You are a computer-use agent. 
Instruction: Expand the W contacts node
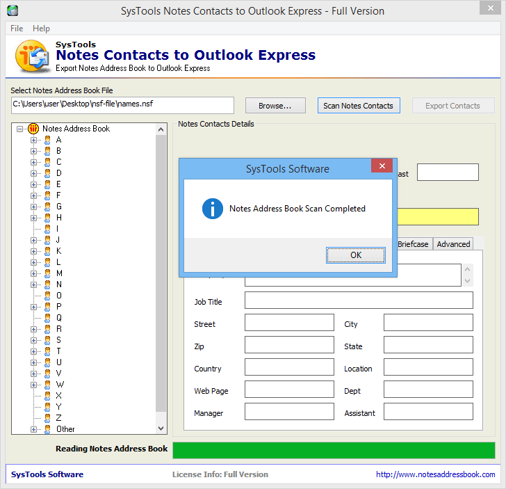[x=33, y=385]
